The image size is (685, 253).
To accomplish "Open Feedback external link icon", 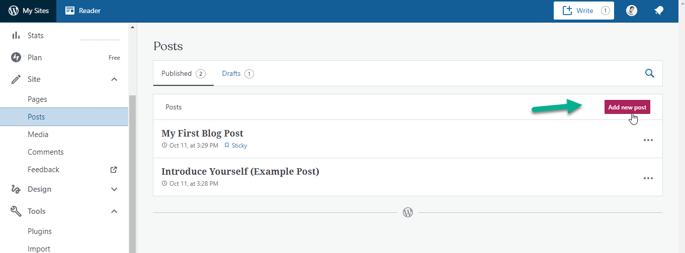I will coord(114,170).
